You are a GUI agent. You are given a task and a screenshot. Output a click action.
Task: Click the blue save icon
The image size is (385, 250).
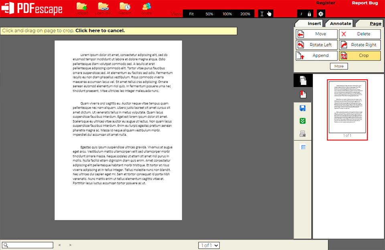pyautogui.click(x=303, y=108)
